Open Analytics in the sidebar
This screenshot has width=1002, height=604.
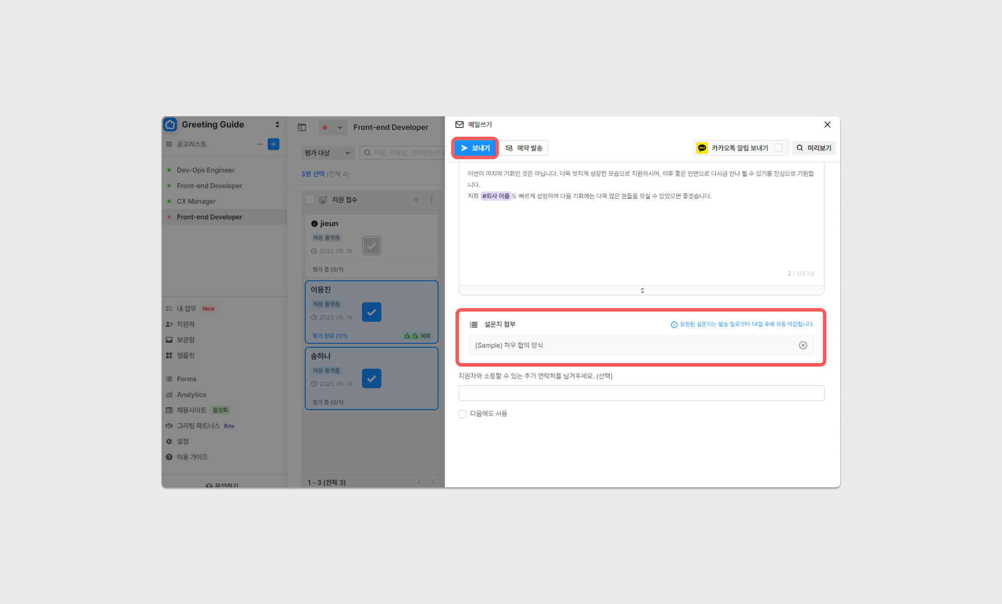(x=191, y=394)
